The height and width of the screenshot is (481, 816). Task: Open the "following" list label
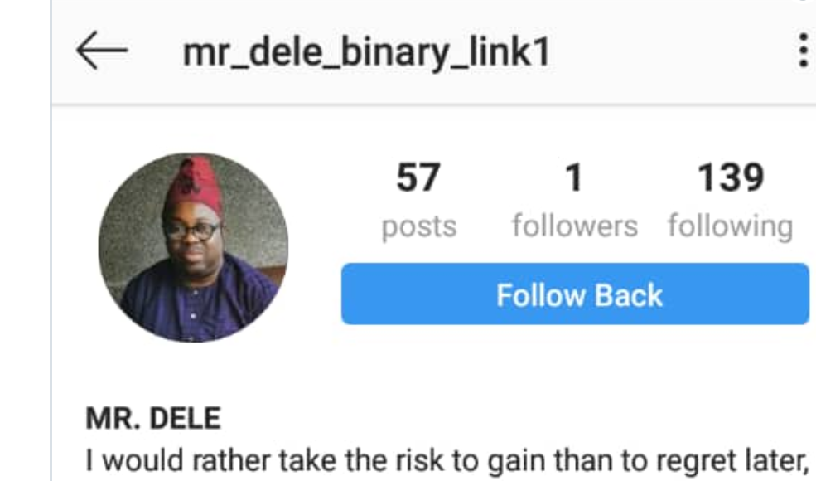coord(731,227)
